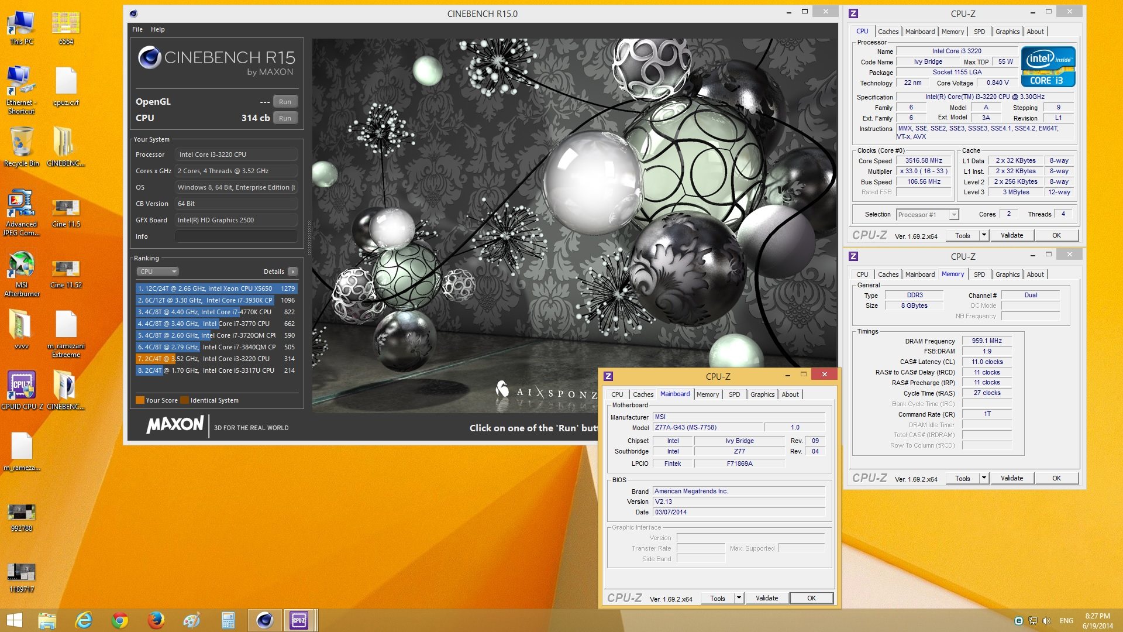1123x632 pixels.
Task: Launch CPUID CPU-Z desktop shortcut
Action: pyautogui.click(x=21, y=390)
